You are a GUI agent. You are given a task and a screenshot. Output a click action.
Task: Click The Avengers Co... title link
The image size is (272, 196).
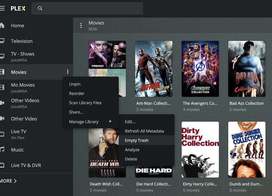(200, 103)
